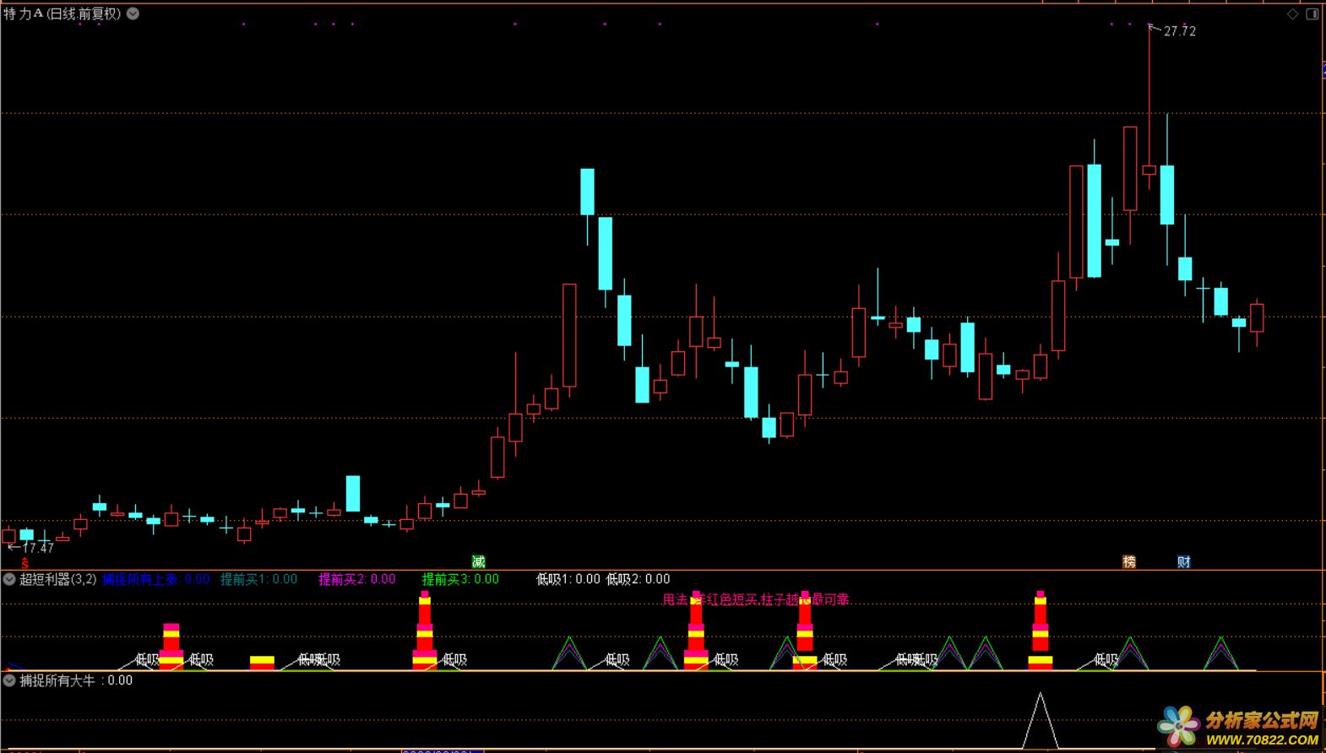Click the blue 财 marker icon
This screenshot has height=753, width=1326.
pos(1184,561)
